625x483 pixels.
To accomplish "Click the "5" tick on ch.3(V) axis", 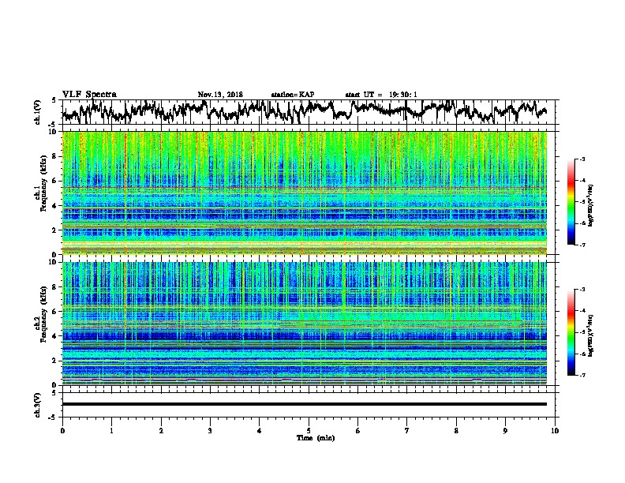I will tap(54, 393).
